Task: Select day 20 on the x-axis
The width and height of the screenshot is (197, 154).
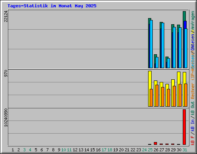Action: (x=121, y=150)
